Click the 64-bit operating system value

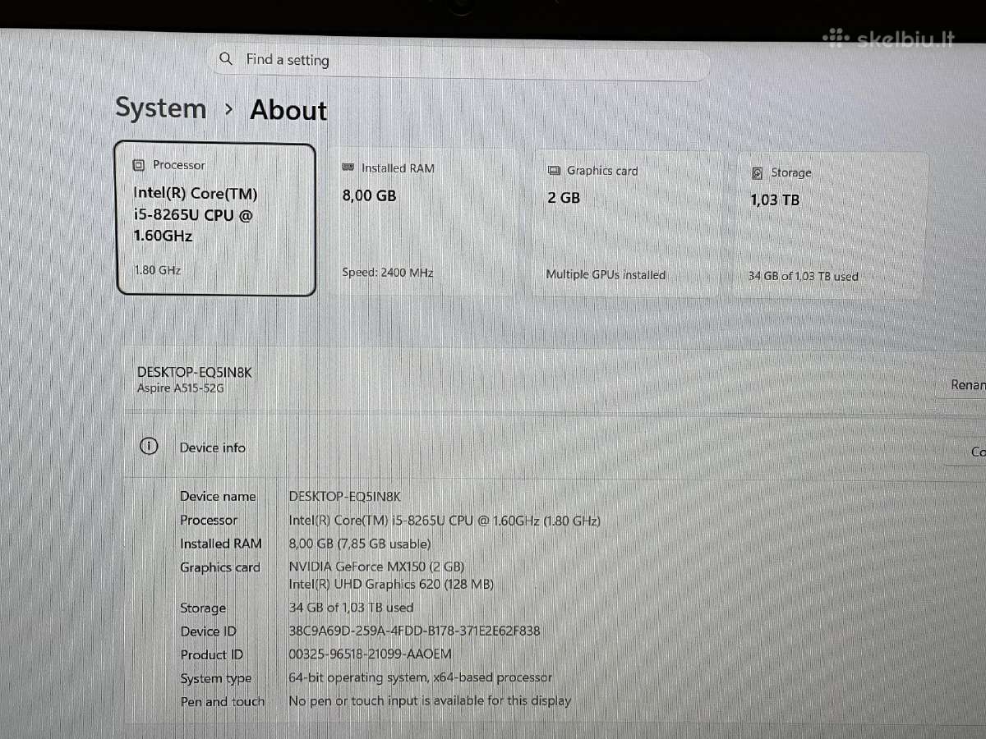coord(420,677)
